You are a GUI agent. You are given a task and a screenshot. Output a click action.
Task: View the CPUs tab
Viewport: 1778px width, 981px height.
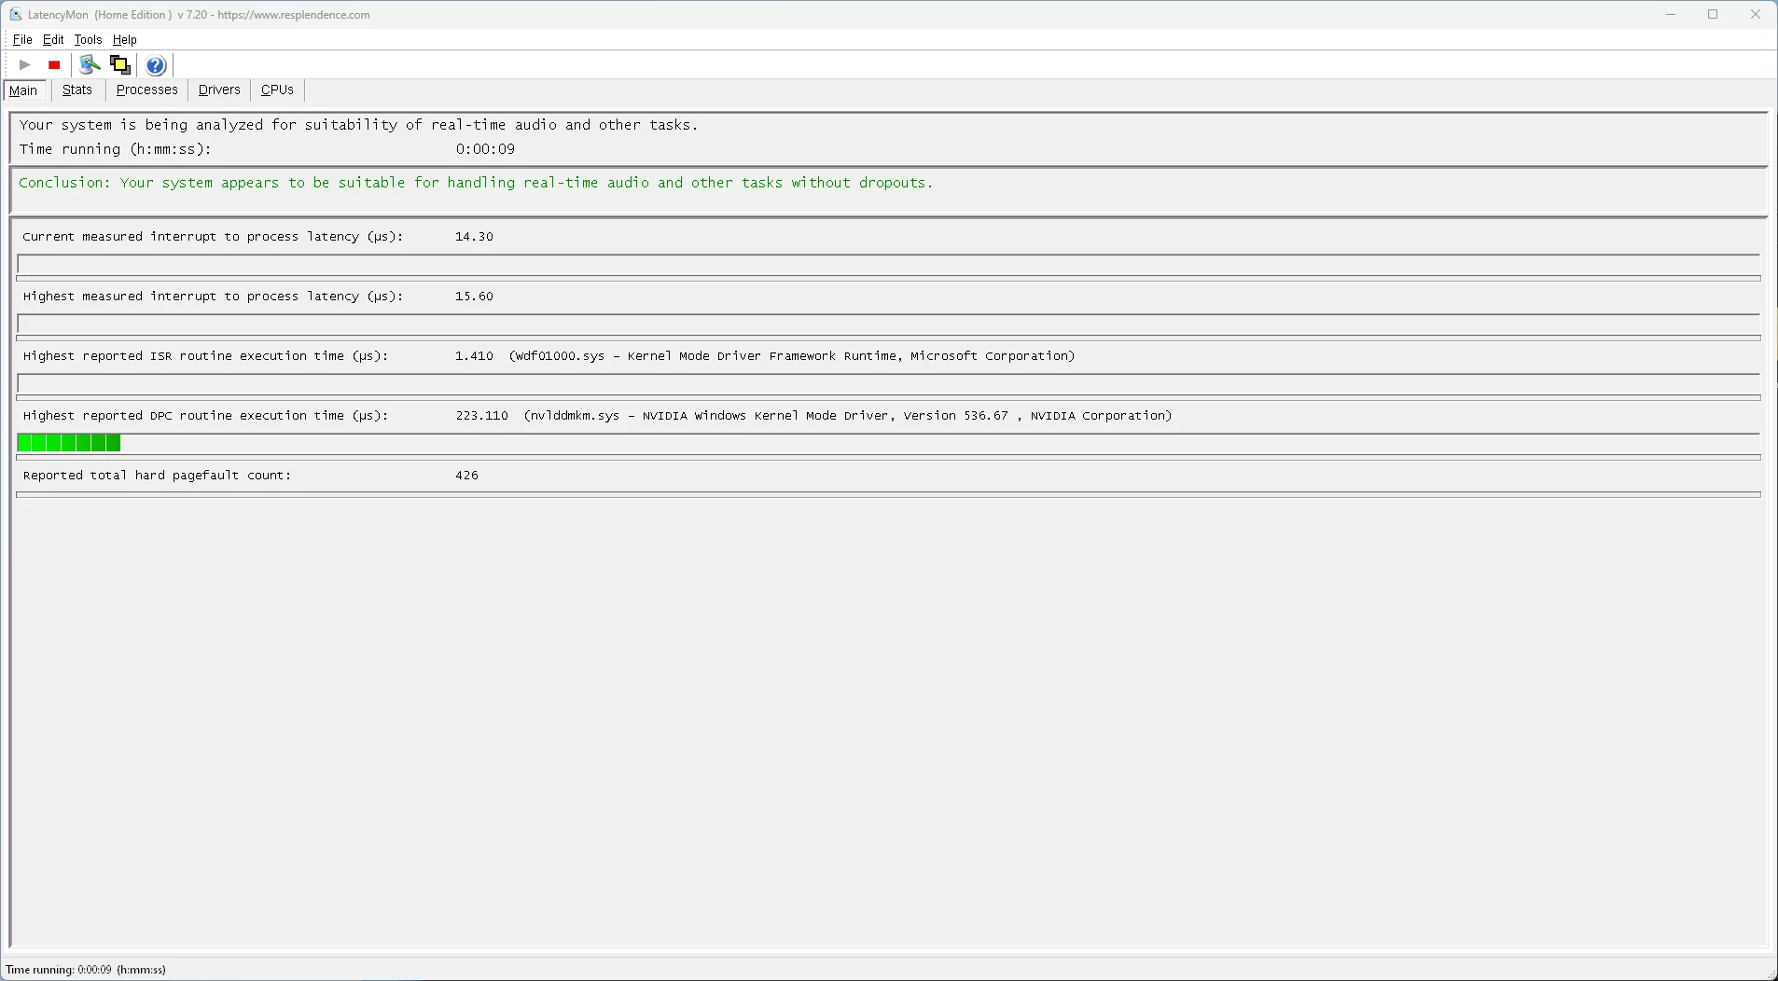click(x=277, y=90)
